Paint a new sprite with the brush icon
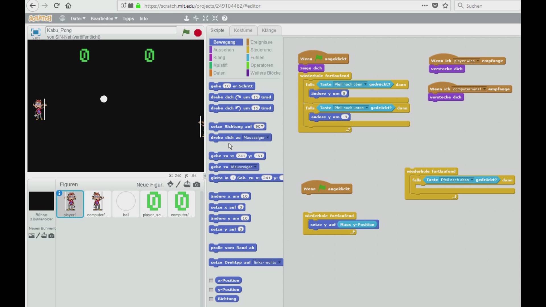The image size is (546, 307). tap(178, 184)
